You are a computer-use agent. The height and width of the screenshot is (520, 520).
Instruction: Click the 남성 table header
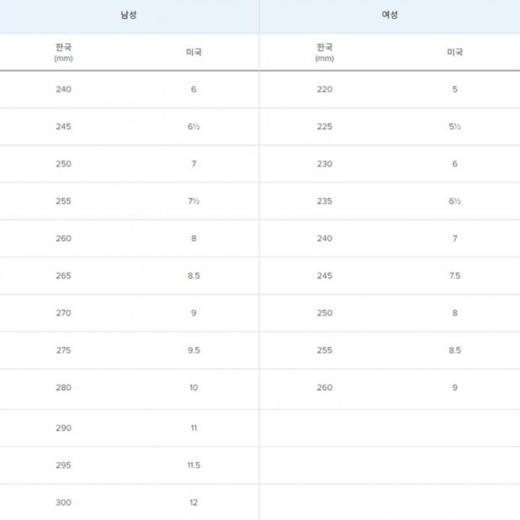(x=129, y=15)
